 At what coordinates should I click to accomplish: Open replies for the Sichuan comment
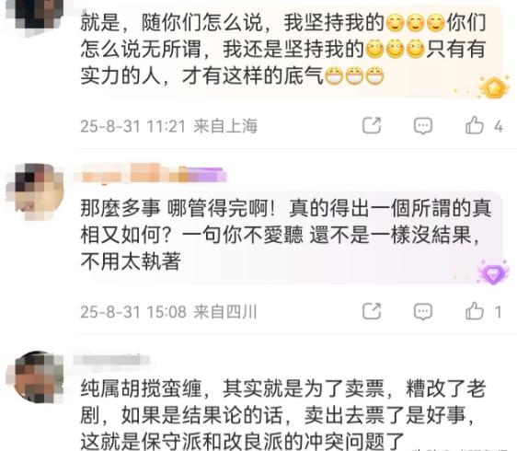coord(422,311)
